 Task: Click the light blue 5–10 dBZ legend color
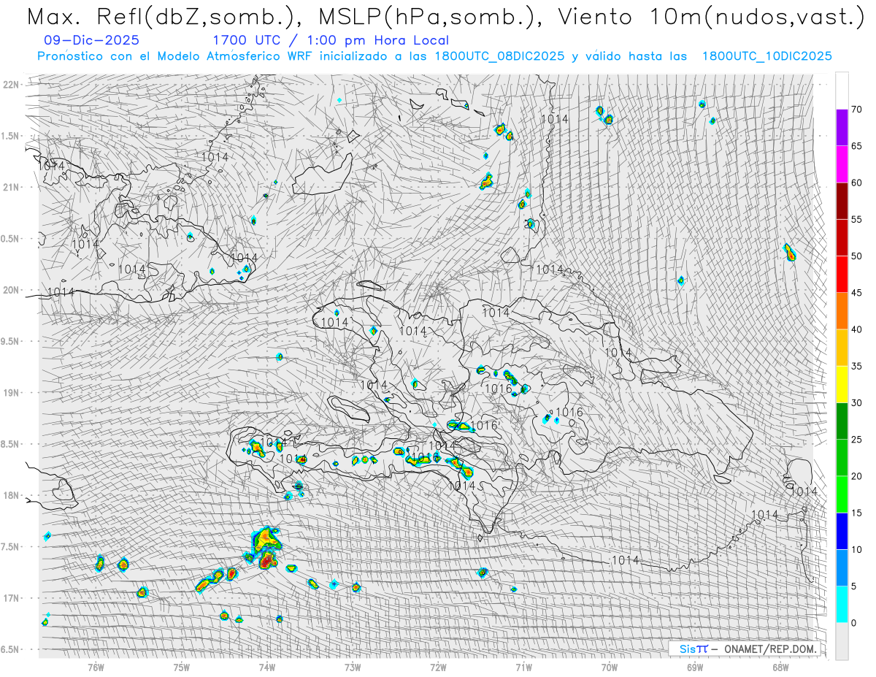(842, 567)
